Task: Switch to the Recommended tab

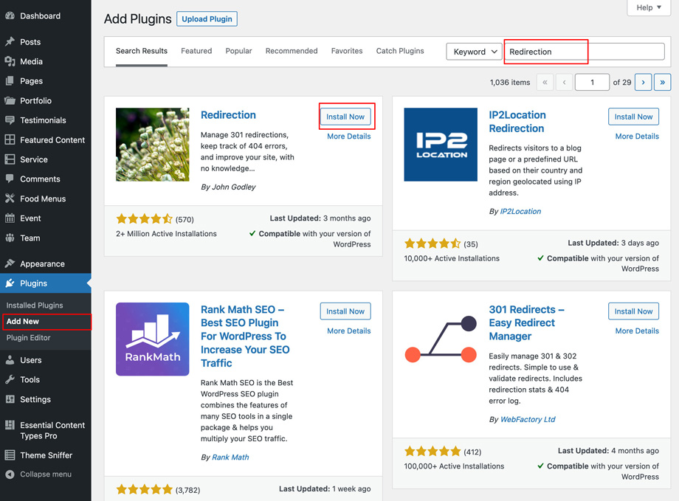Action: point(292,51)
